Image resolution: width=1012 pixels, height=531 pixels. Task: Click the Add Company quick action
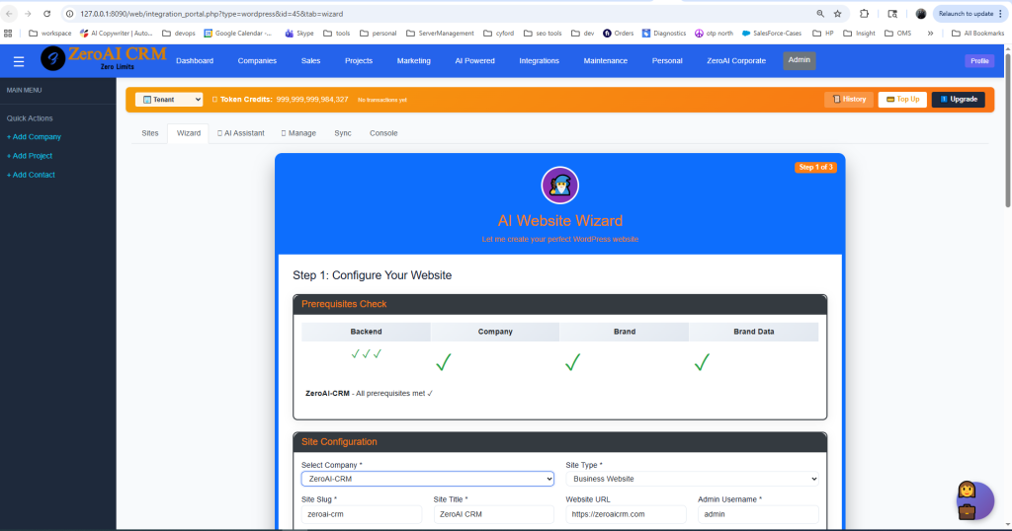34,137
